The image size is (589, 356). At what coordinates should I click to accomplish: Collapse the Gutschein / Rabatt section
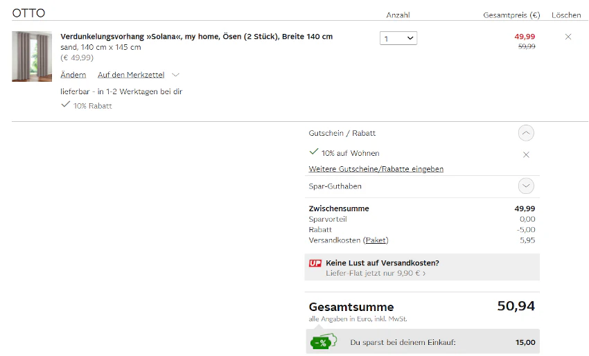pos(526,133)
